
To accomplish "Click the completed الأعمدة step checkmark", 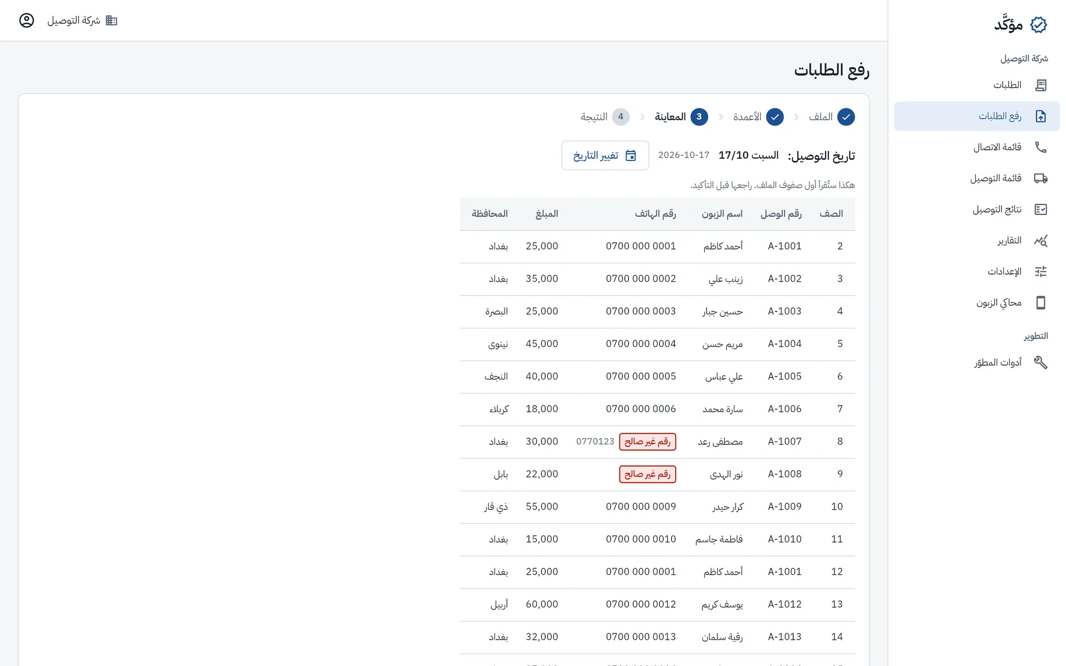I will 775,117.
